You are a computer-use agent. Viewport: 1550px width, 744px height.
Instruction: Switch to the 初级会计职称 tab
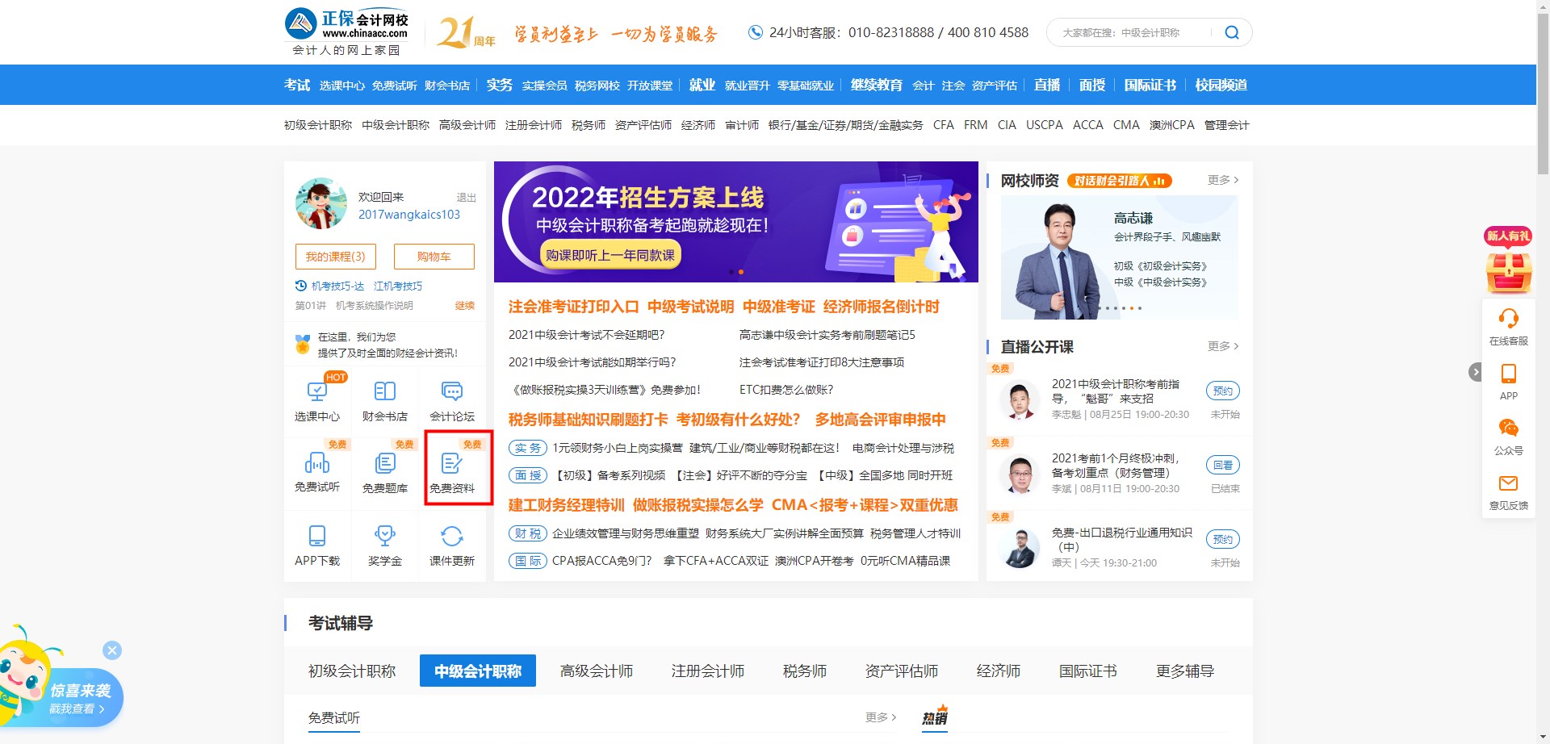pos(351,670)
